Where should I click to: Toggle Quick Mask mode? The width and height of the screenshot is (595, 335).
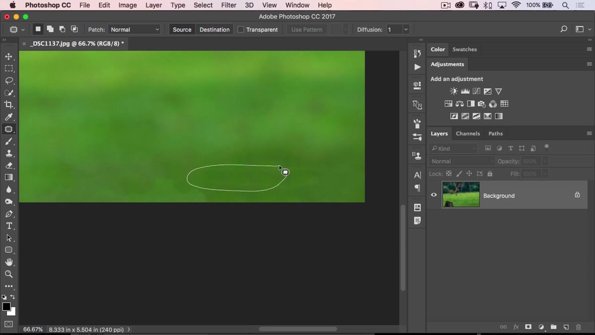point(9,325)
